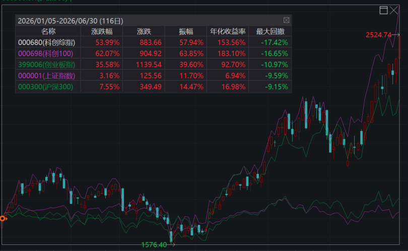Select the 000680(科创综指) row
Viewport: 408px width, 251px height.
click(153, 42)
